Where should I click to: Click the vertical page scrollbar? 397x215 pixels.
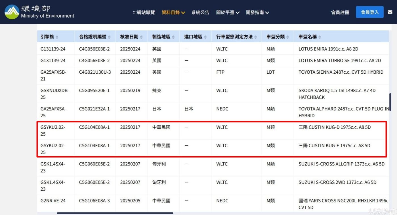pos(390,102)
